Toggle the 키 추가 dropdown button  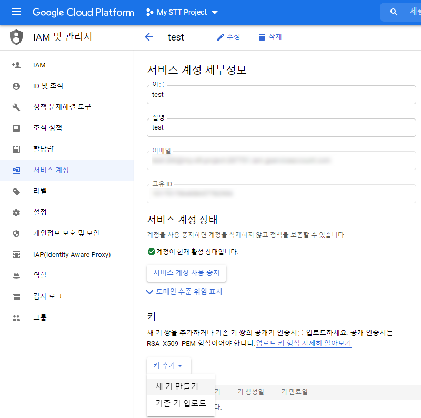[168, 365]
